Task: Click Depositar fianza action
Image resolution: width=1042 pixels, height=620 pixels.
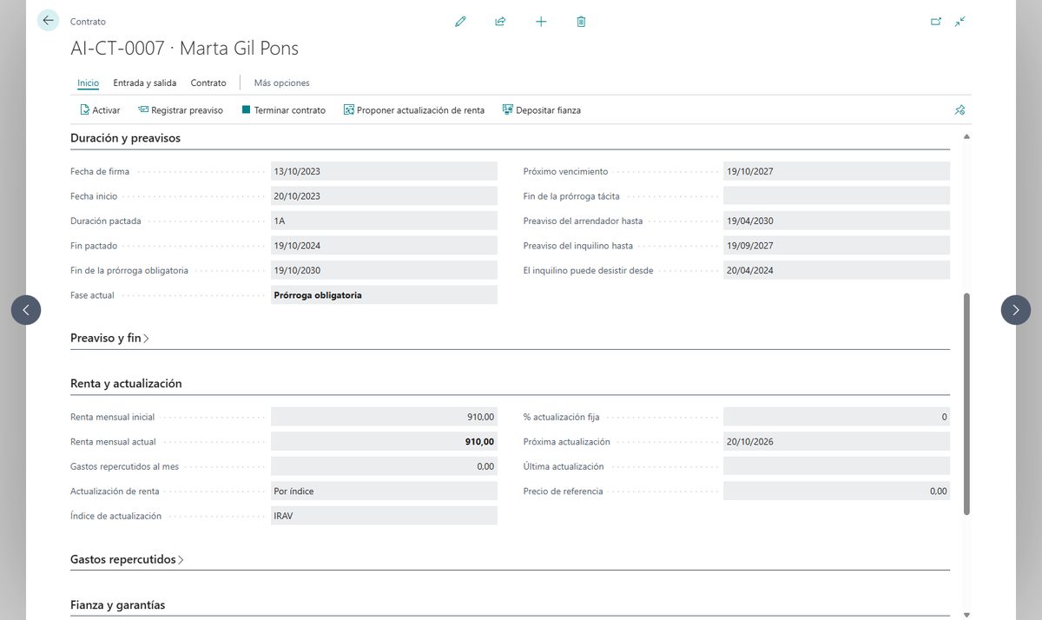Action: coord(542,110)
